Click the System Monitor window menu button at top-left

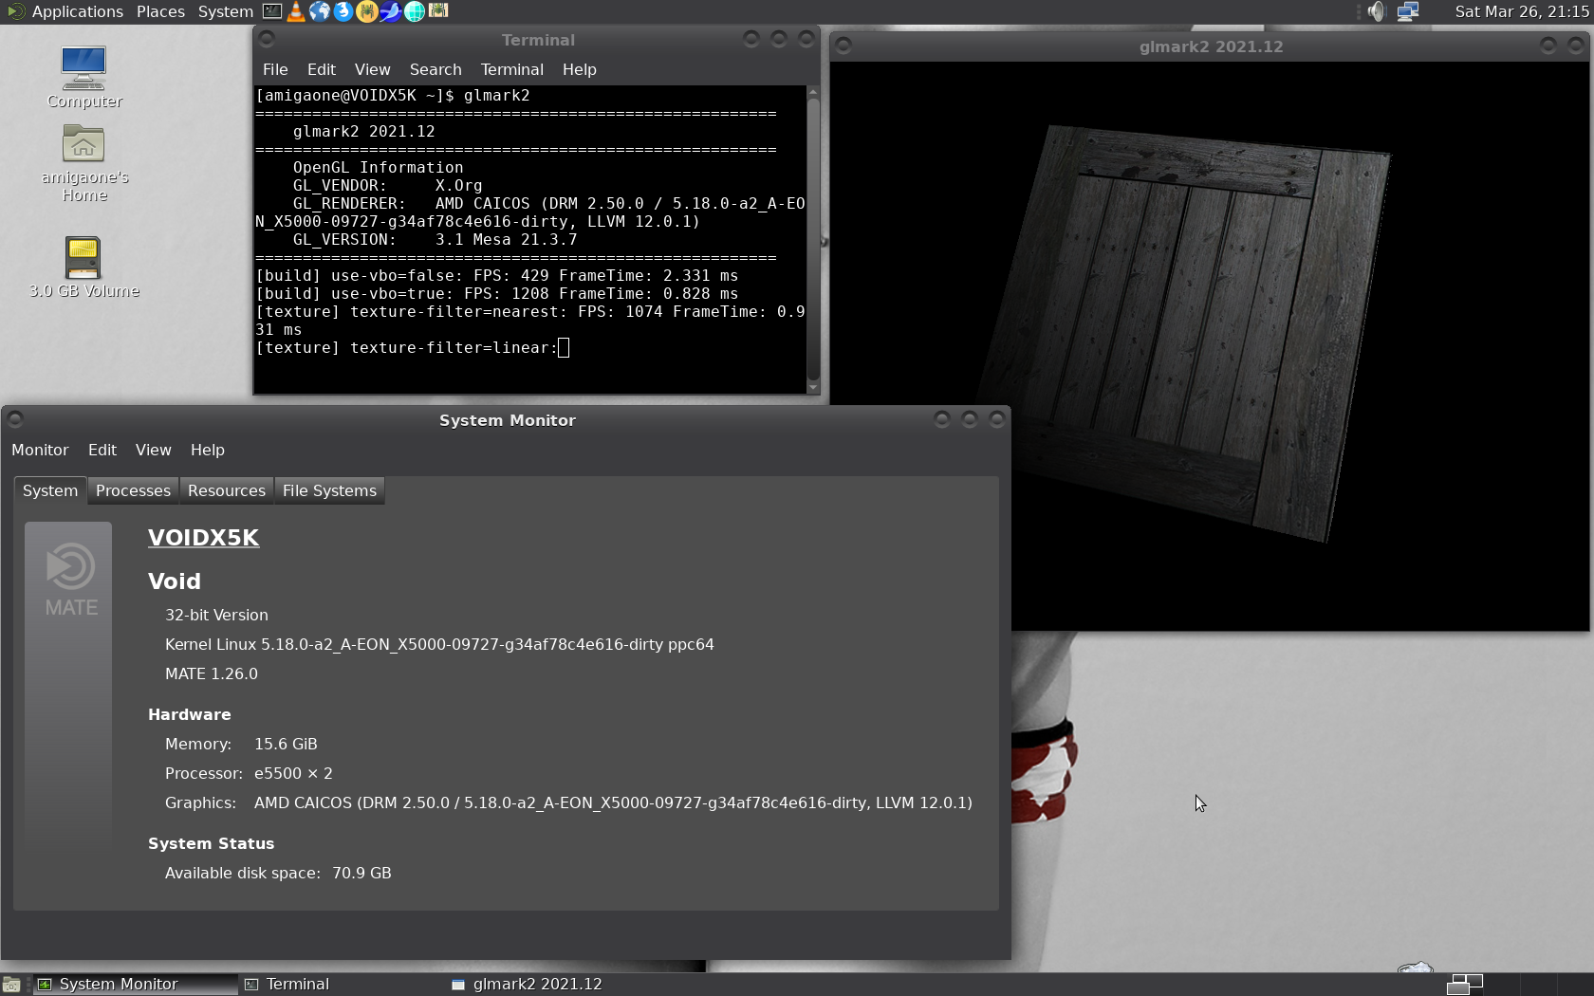coord(15,419)
